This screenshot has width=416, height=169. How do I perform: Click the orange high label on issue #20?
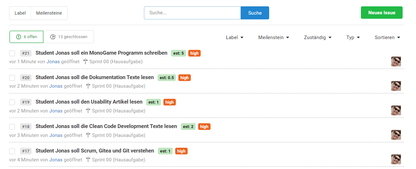[x=184, y=78]
